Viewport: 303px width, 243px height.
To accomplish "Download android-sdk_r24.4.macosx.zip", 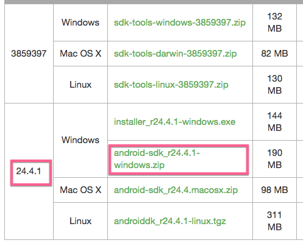I will [176, 190].
